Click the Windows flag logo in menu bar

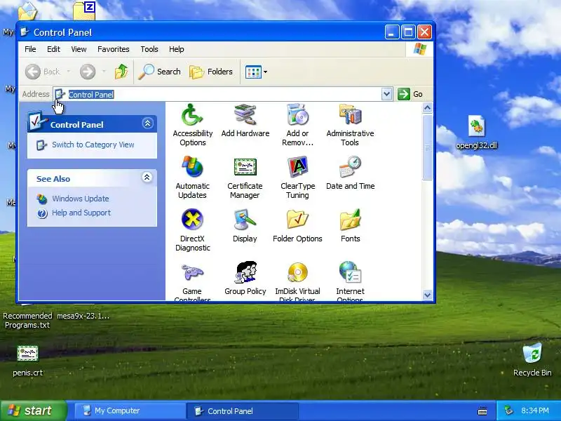tap(419, 49)
